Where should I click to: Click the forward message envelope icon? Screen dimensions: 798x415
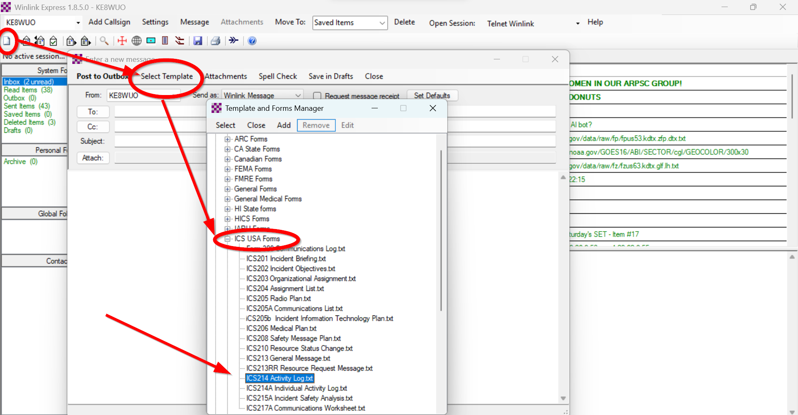point(71,41)
